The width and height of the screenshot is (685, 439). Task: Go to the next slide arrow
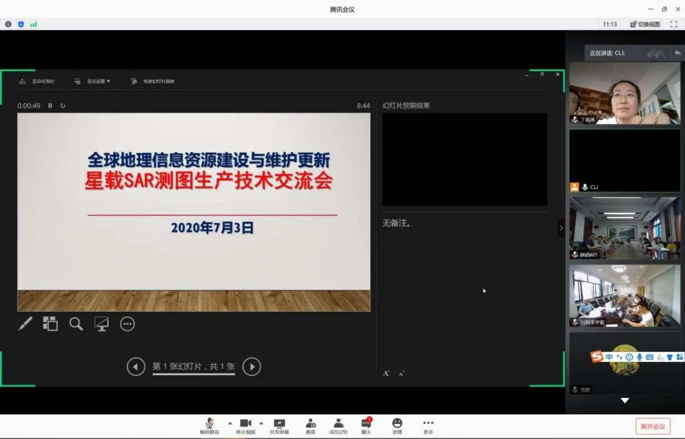(252, 367)
